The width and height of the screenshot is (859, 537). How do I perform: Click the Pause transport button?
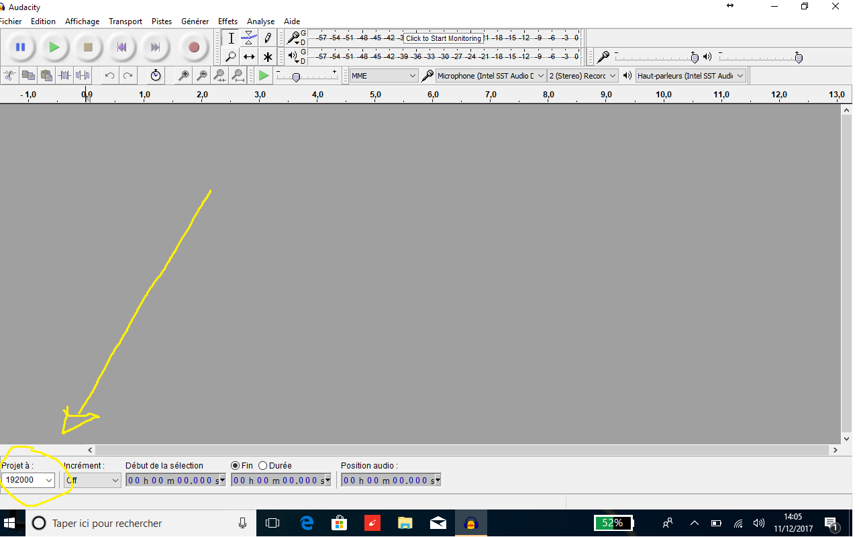[x=21, y=47]
